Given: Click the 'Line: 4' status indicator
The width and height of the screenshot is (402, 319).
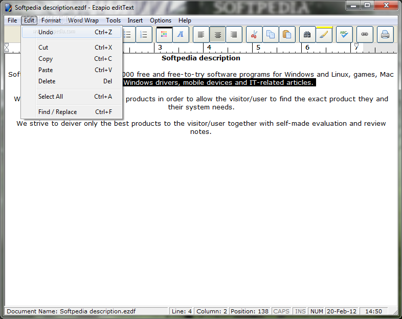Looking at the screenshot, I should (x=182, y=311).
